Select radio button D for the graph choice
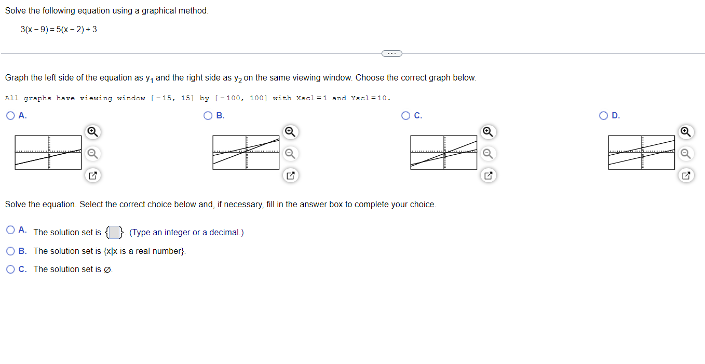This screenshot has height=364, width=705. pos(603,115)
